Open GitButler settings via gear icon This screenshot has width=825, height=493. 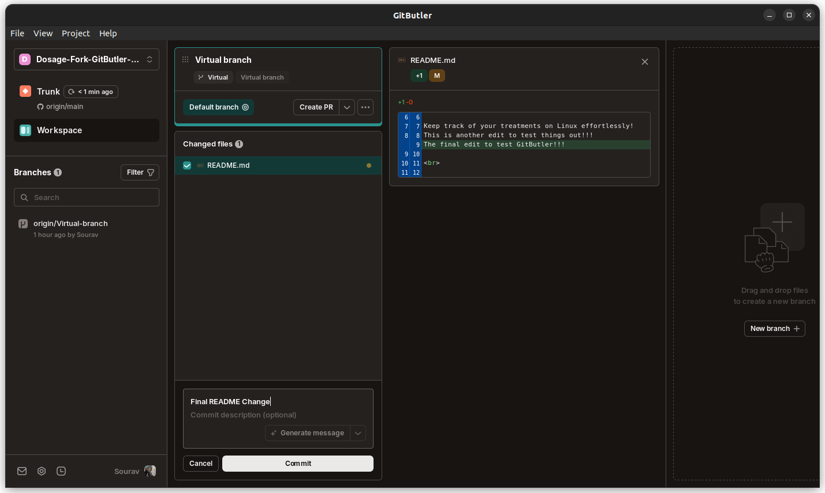click(x=41, y=471)
